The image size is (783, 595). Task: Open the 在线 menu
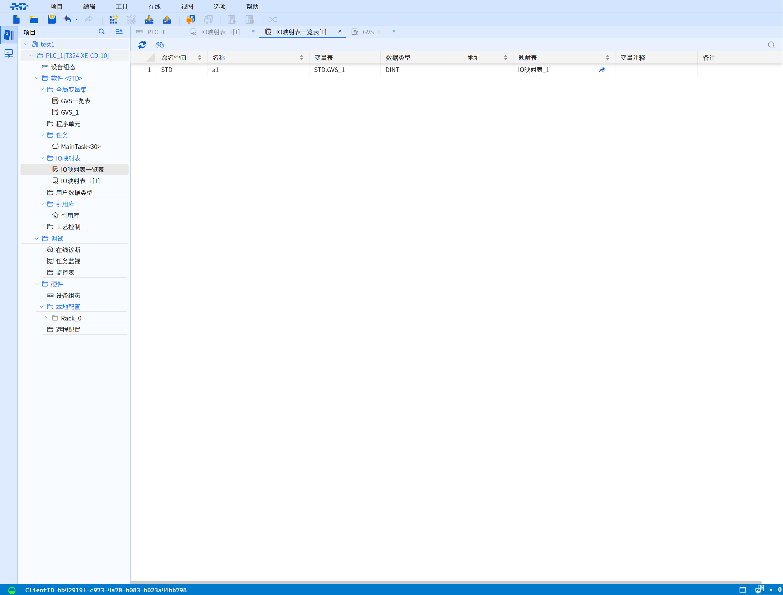pos(154,7)
